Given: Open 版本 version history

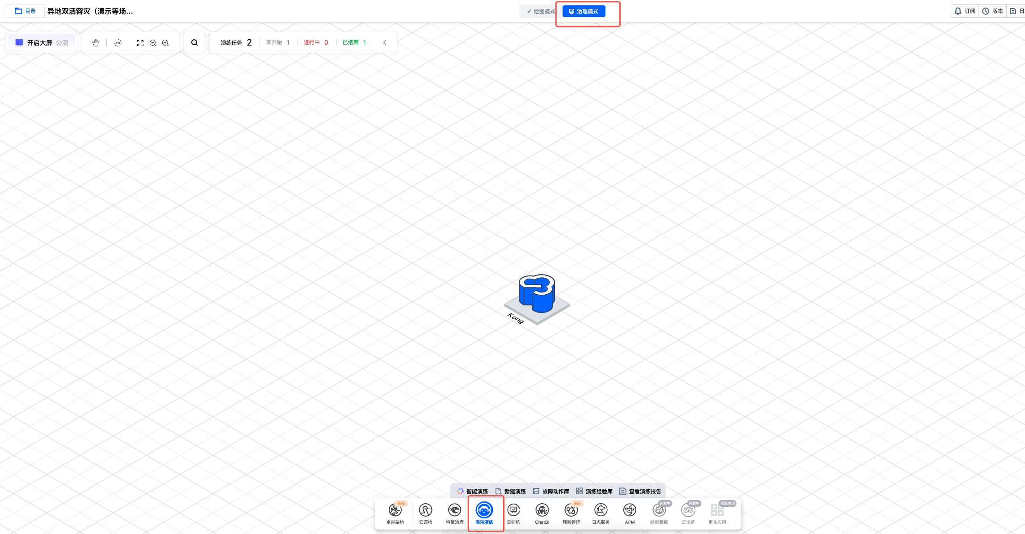Looking at the screenshot, I should click(992, 11).
